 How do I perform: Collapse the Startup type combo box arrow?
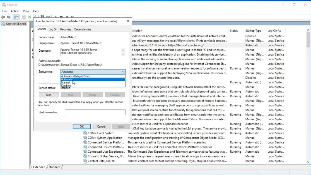tap(123, 72)
